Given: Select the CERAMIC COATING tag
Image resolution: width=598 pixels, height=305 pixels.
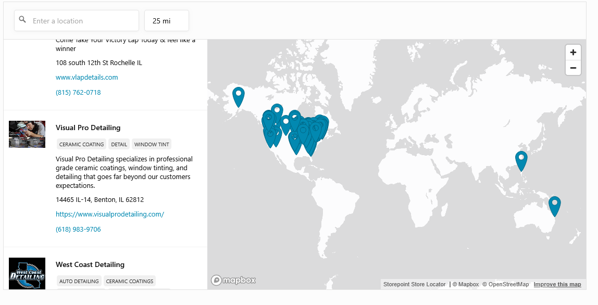Looking at the screenshot, I should (x=81, y=145).
